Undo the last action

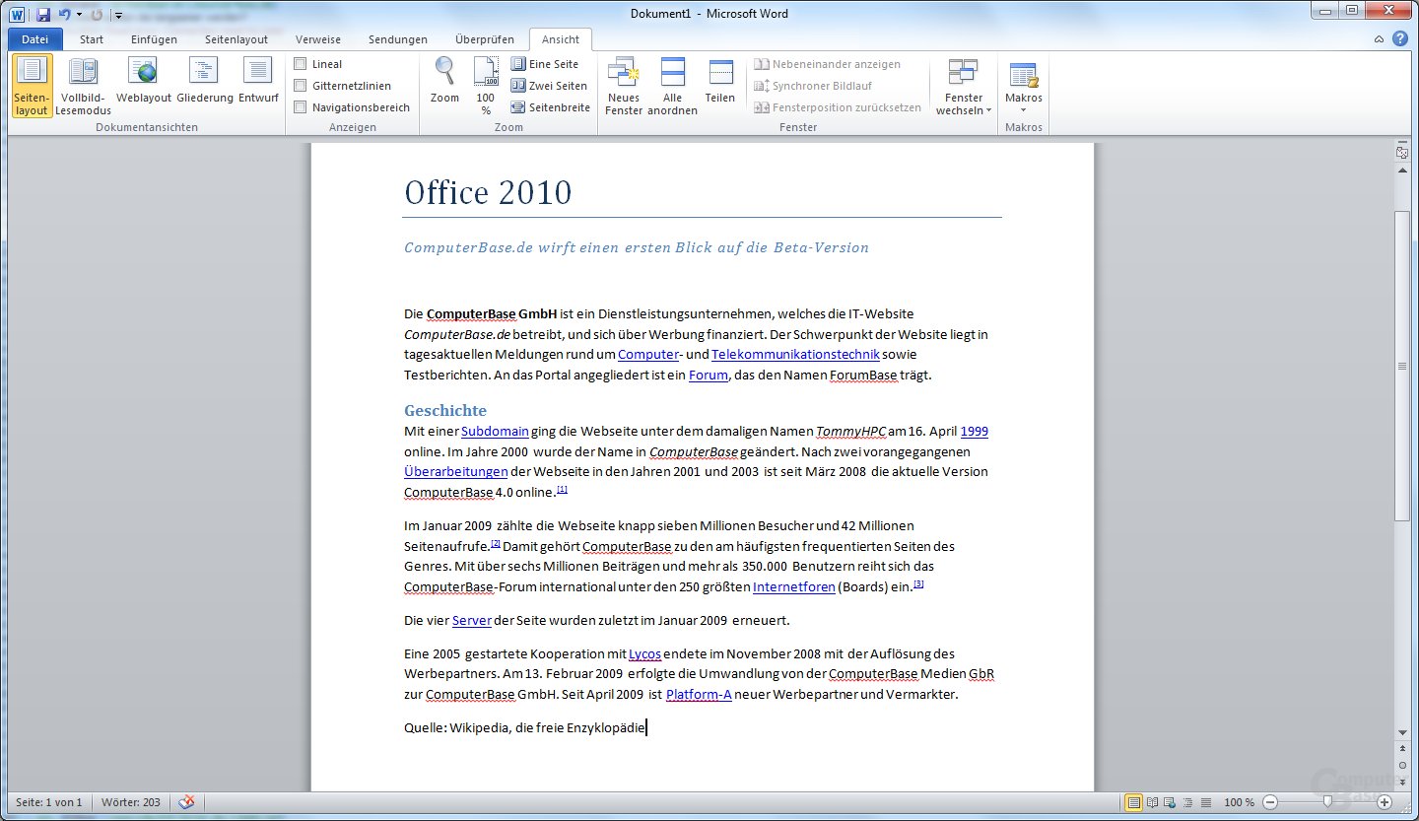click(65, 15)
